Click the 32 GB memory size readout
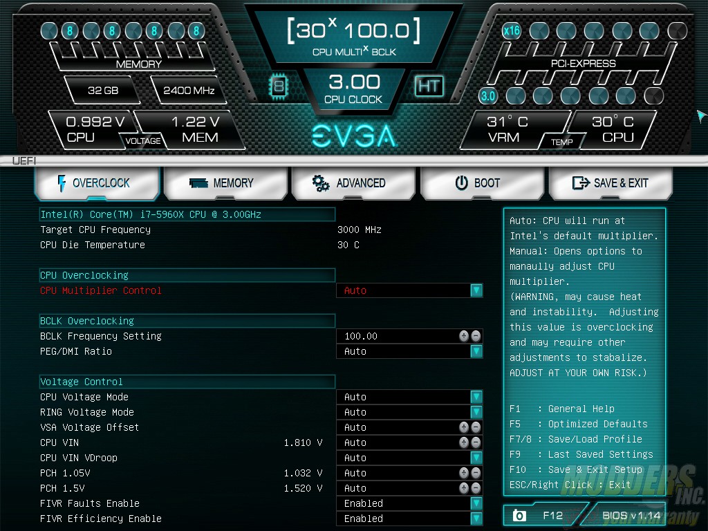The height and width of the screenshot is (531, 708). click(x=103, y=91)
